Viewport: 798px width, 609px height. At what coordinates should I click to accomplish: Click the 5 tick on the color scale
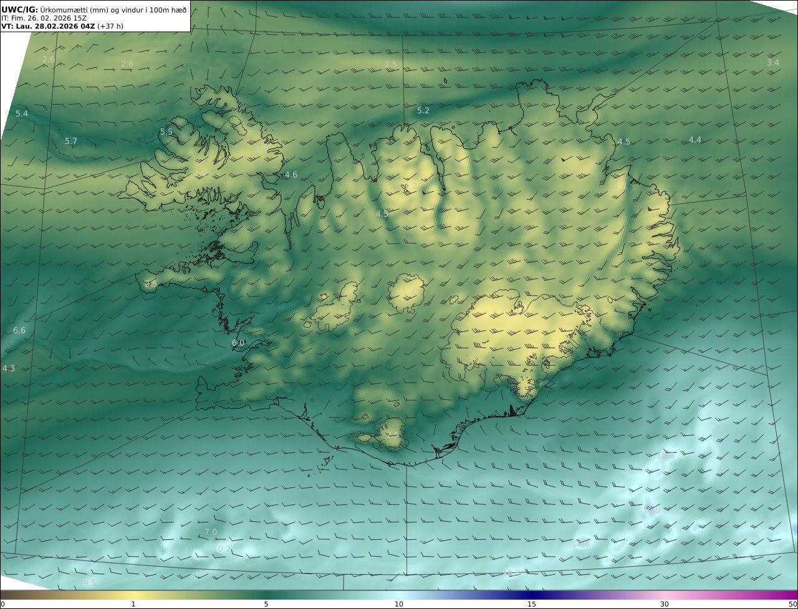(x=266, y=604)
